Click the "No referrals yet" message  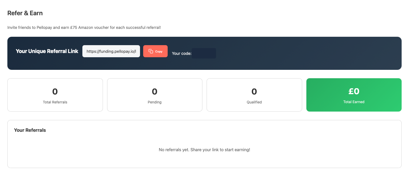(x=204, y=150)
